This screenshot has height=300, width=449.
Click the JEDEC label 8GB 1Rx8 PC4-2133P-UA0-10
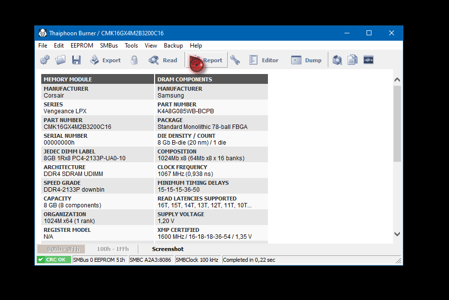84,158
